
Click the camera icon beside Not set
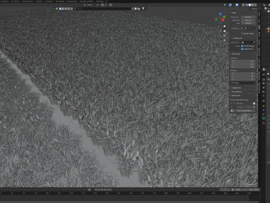[x=254, y=103]
